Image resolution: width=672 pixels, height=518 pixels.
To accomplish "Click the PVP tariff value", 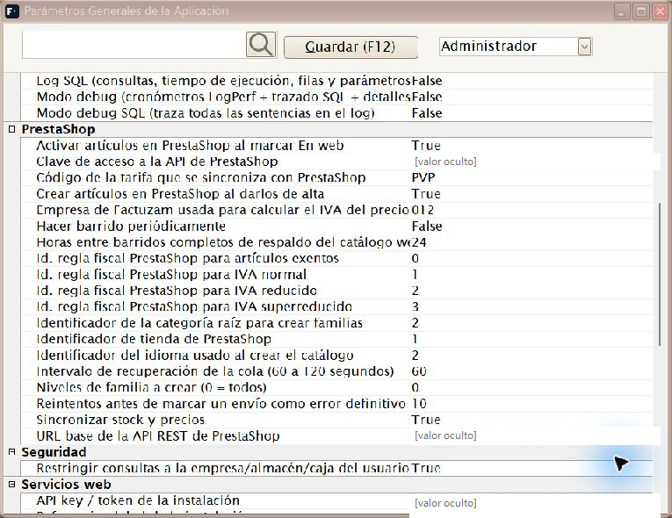I will tap(423, 178).
